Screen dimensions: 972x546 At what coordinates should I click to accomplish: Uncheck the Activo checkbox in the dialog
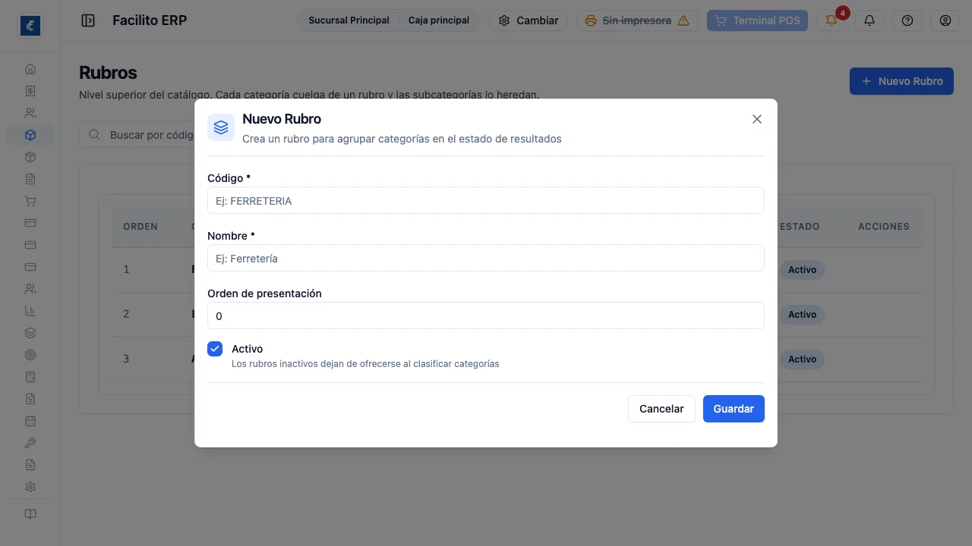[x=215, y=349]
